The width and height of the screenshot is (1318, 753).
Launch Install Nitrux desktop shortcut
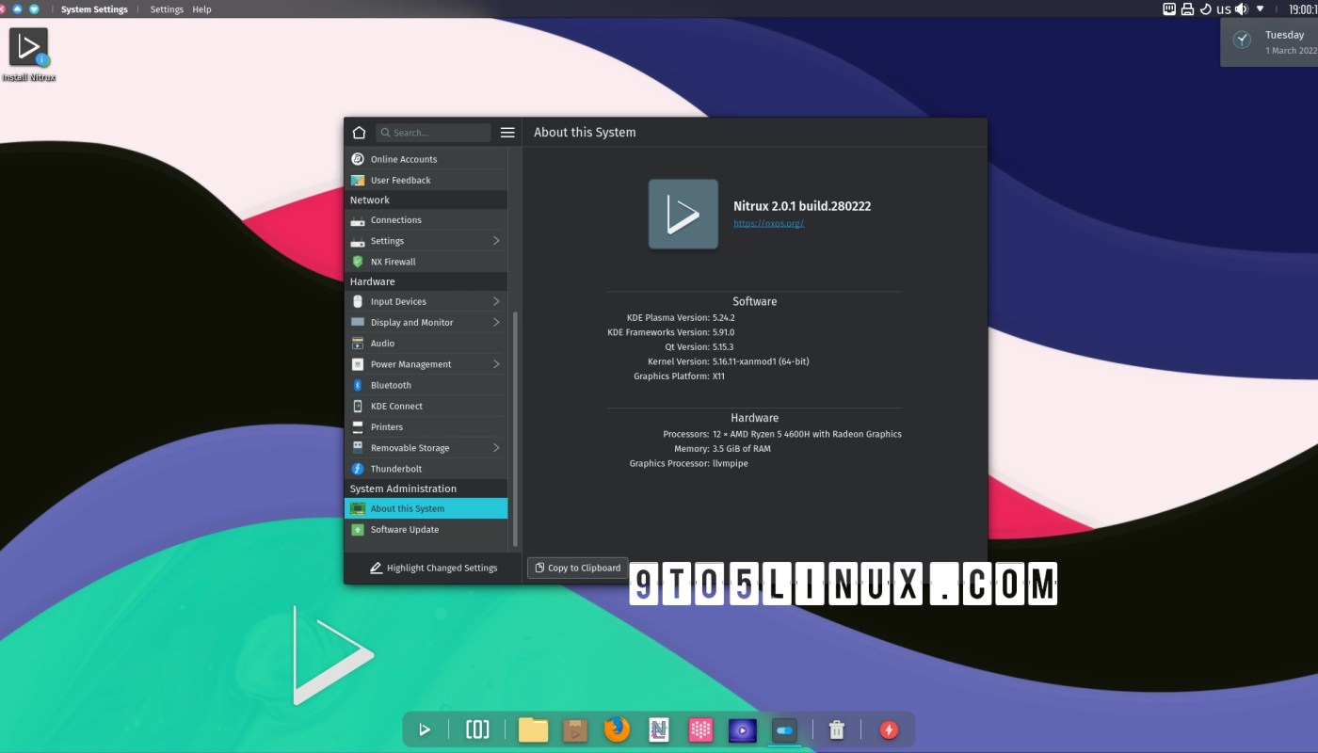(x=28, y=55)
